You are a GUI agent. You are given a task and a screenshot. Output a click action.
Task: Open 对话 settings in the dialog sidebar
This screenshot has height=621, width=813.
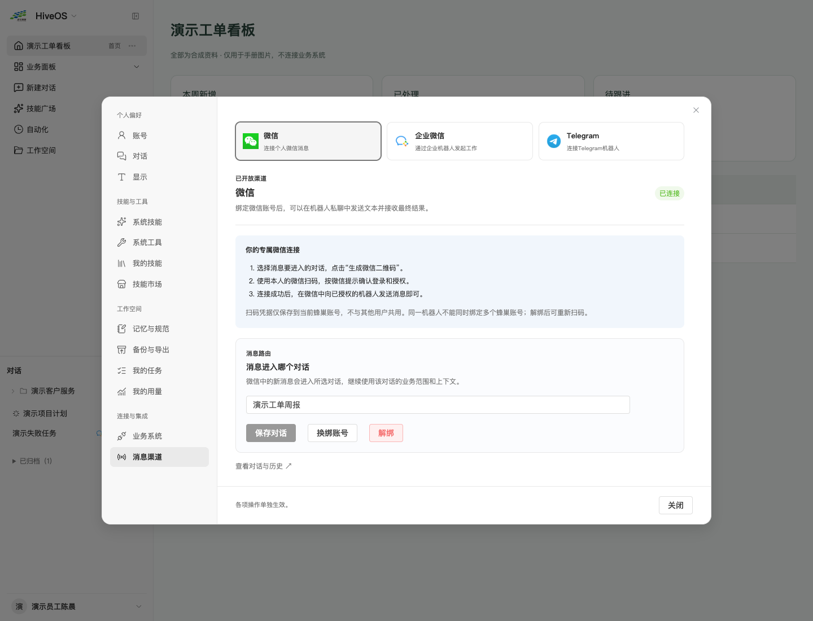coord(159,156)
